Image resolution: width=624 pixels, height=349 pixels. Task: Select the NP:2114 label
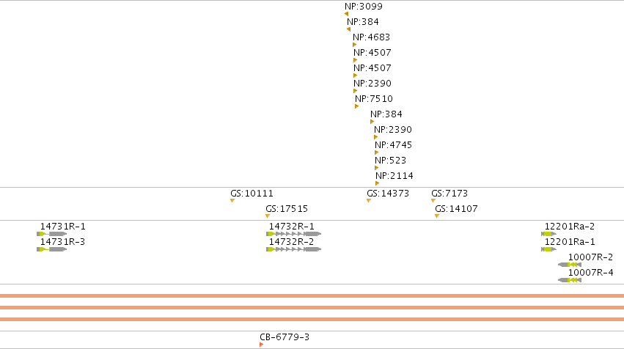394,175
